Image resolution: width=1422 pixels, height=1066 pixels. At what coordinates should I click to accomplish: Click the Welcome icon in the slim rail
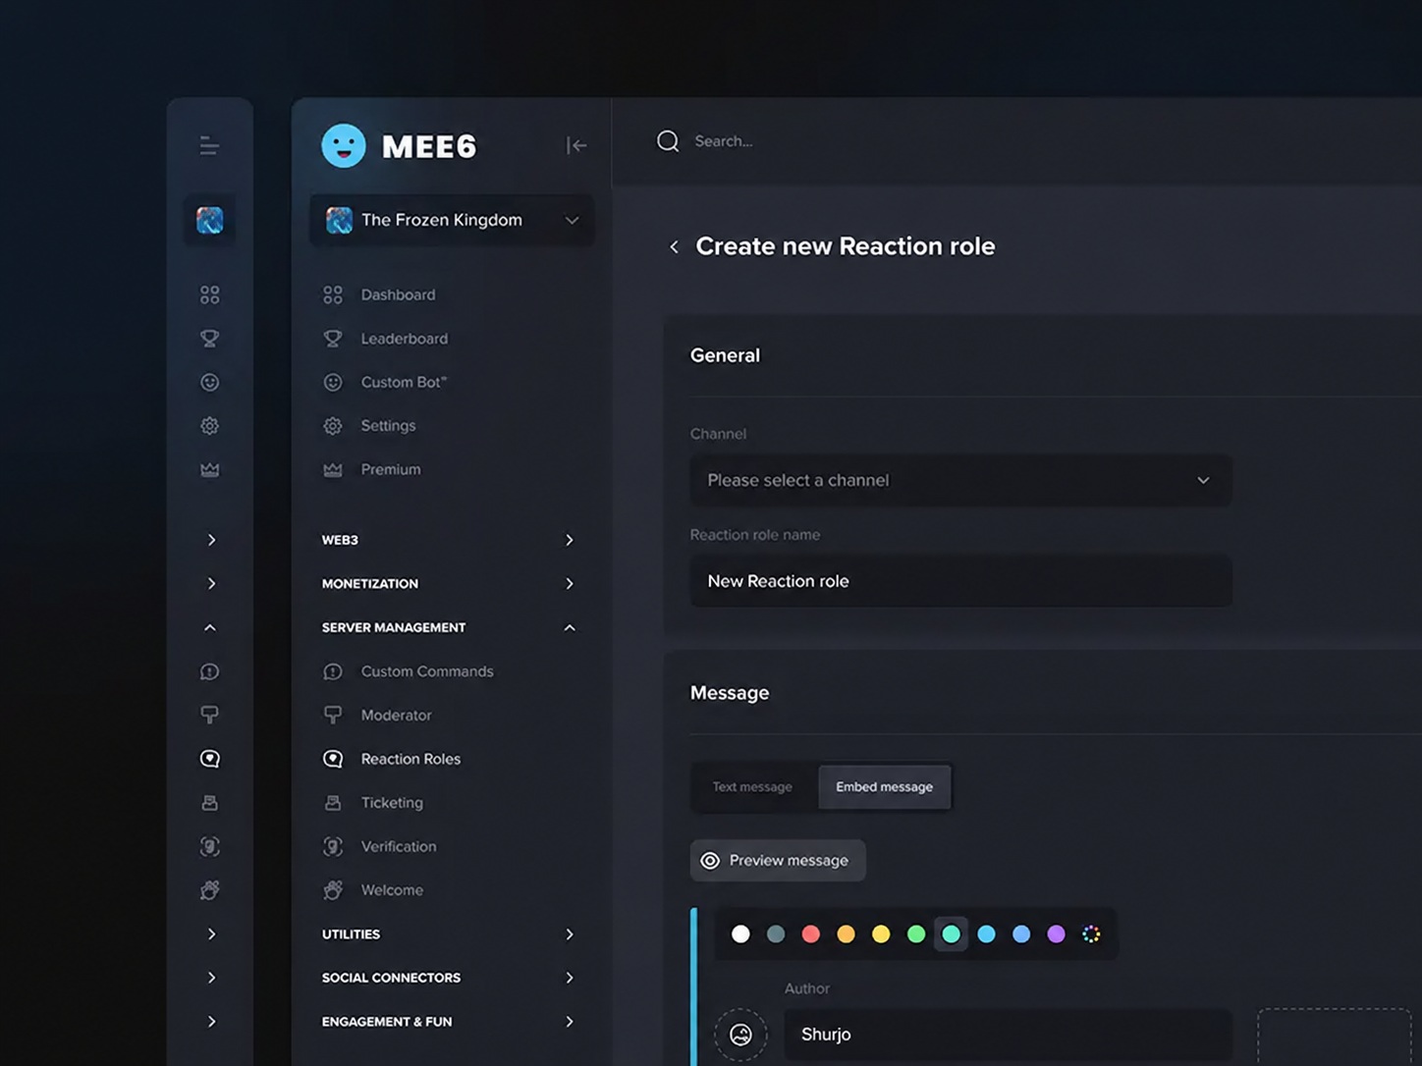coord(209,890)
